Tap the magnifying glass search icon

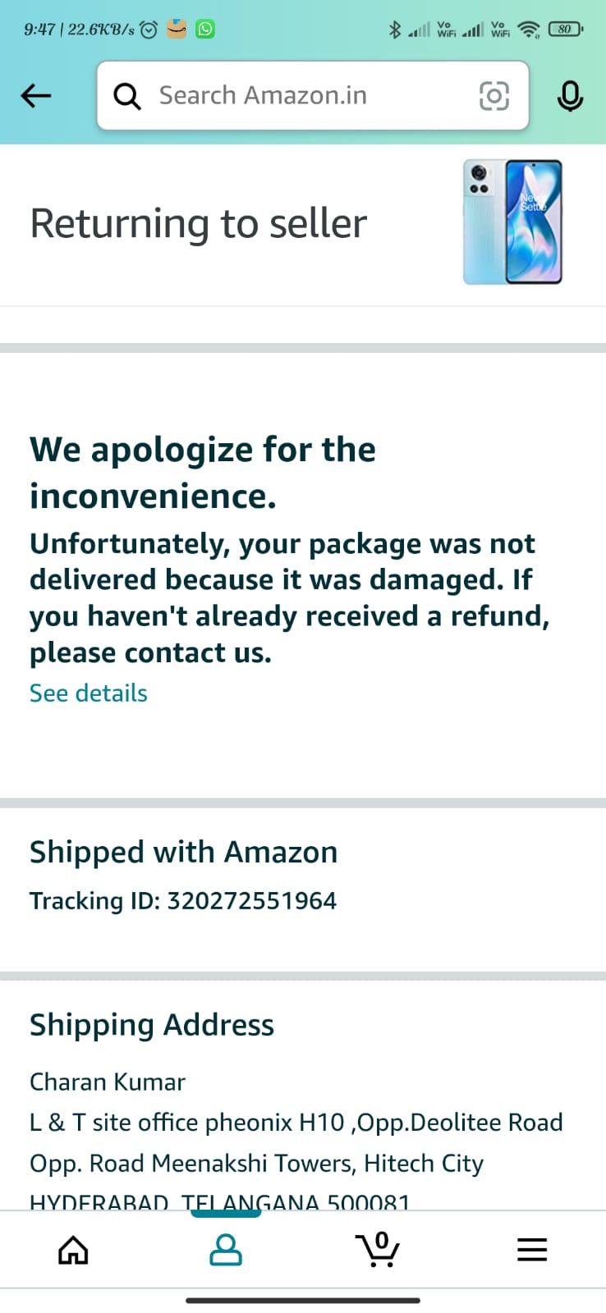[127, 96]
